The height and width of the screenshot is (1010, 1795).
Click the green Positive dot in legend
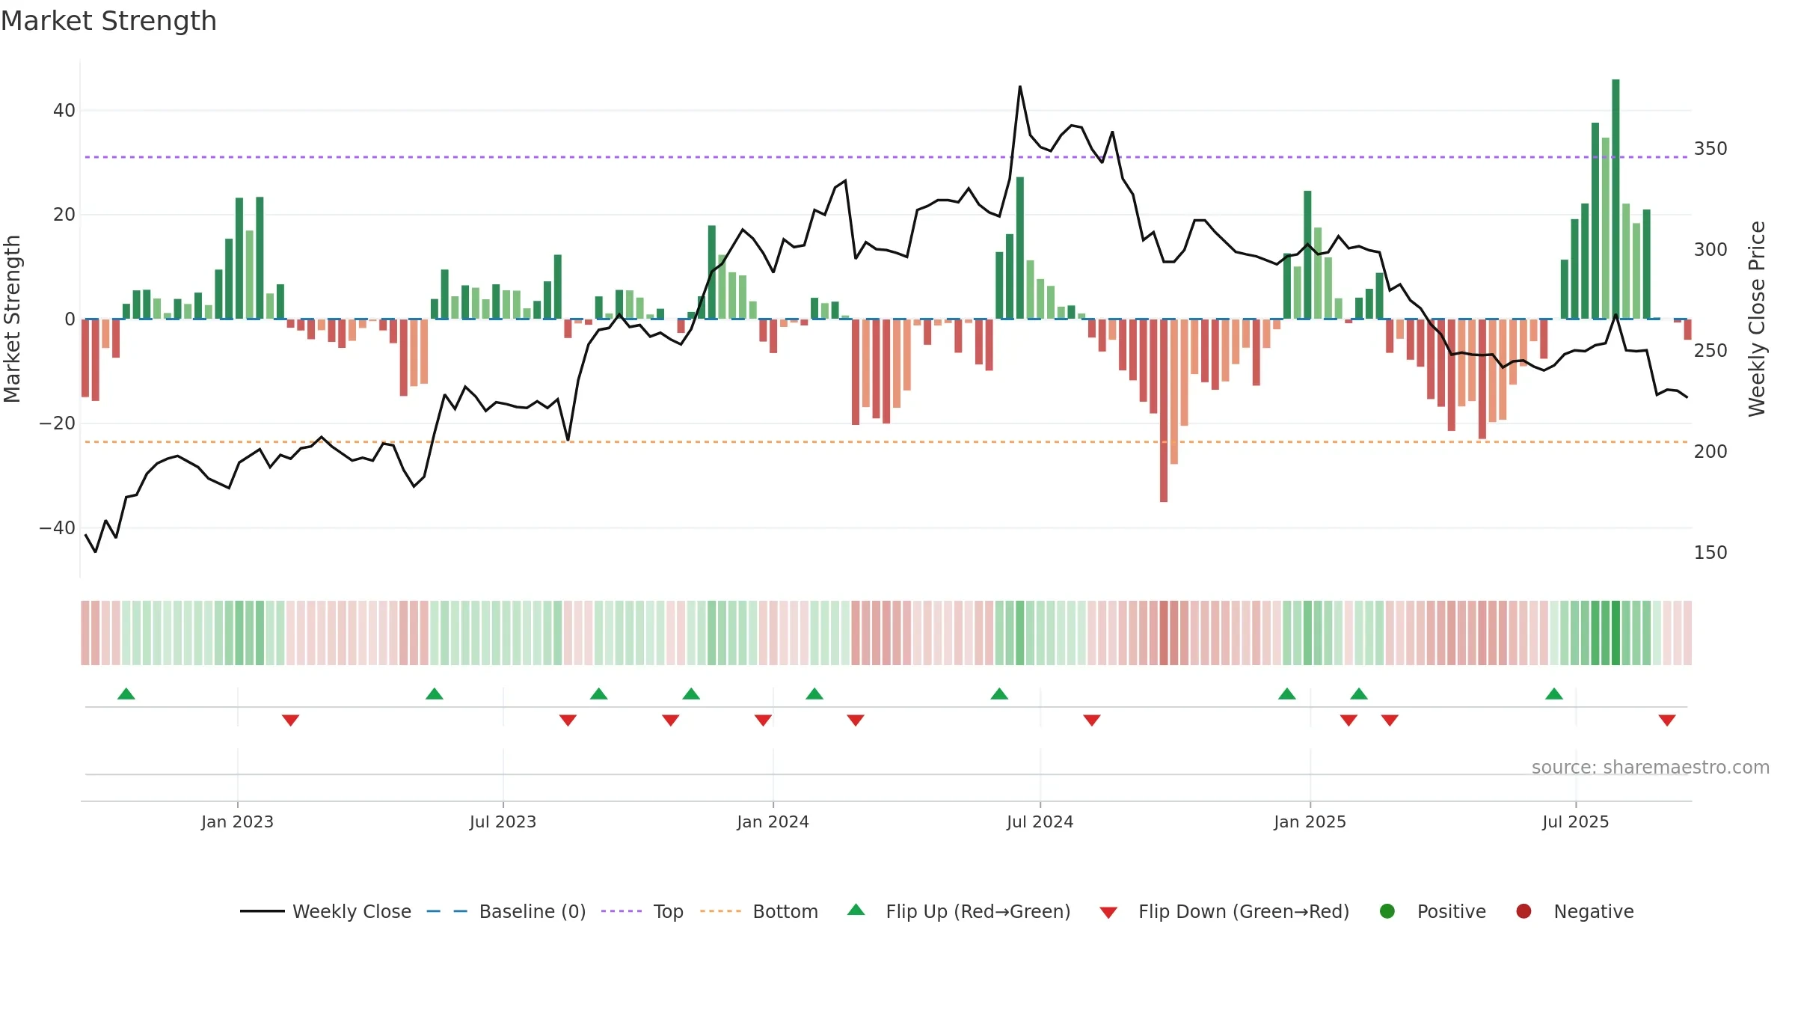coord(1387,911)
